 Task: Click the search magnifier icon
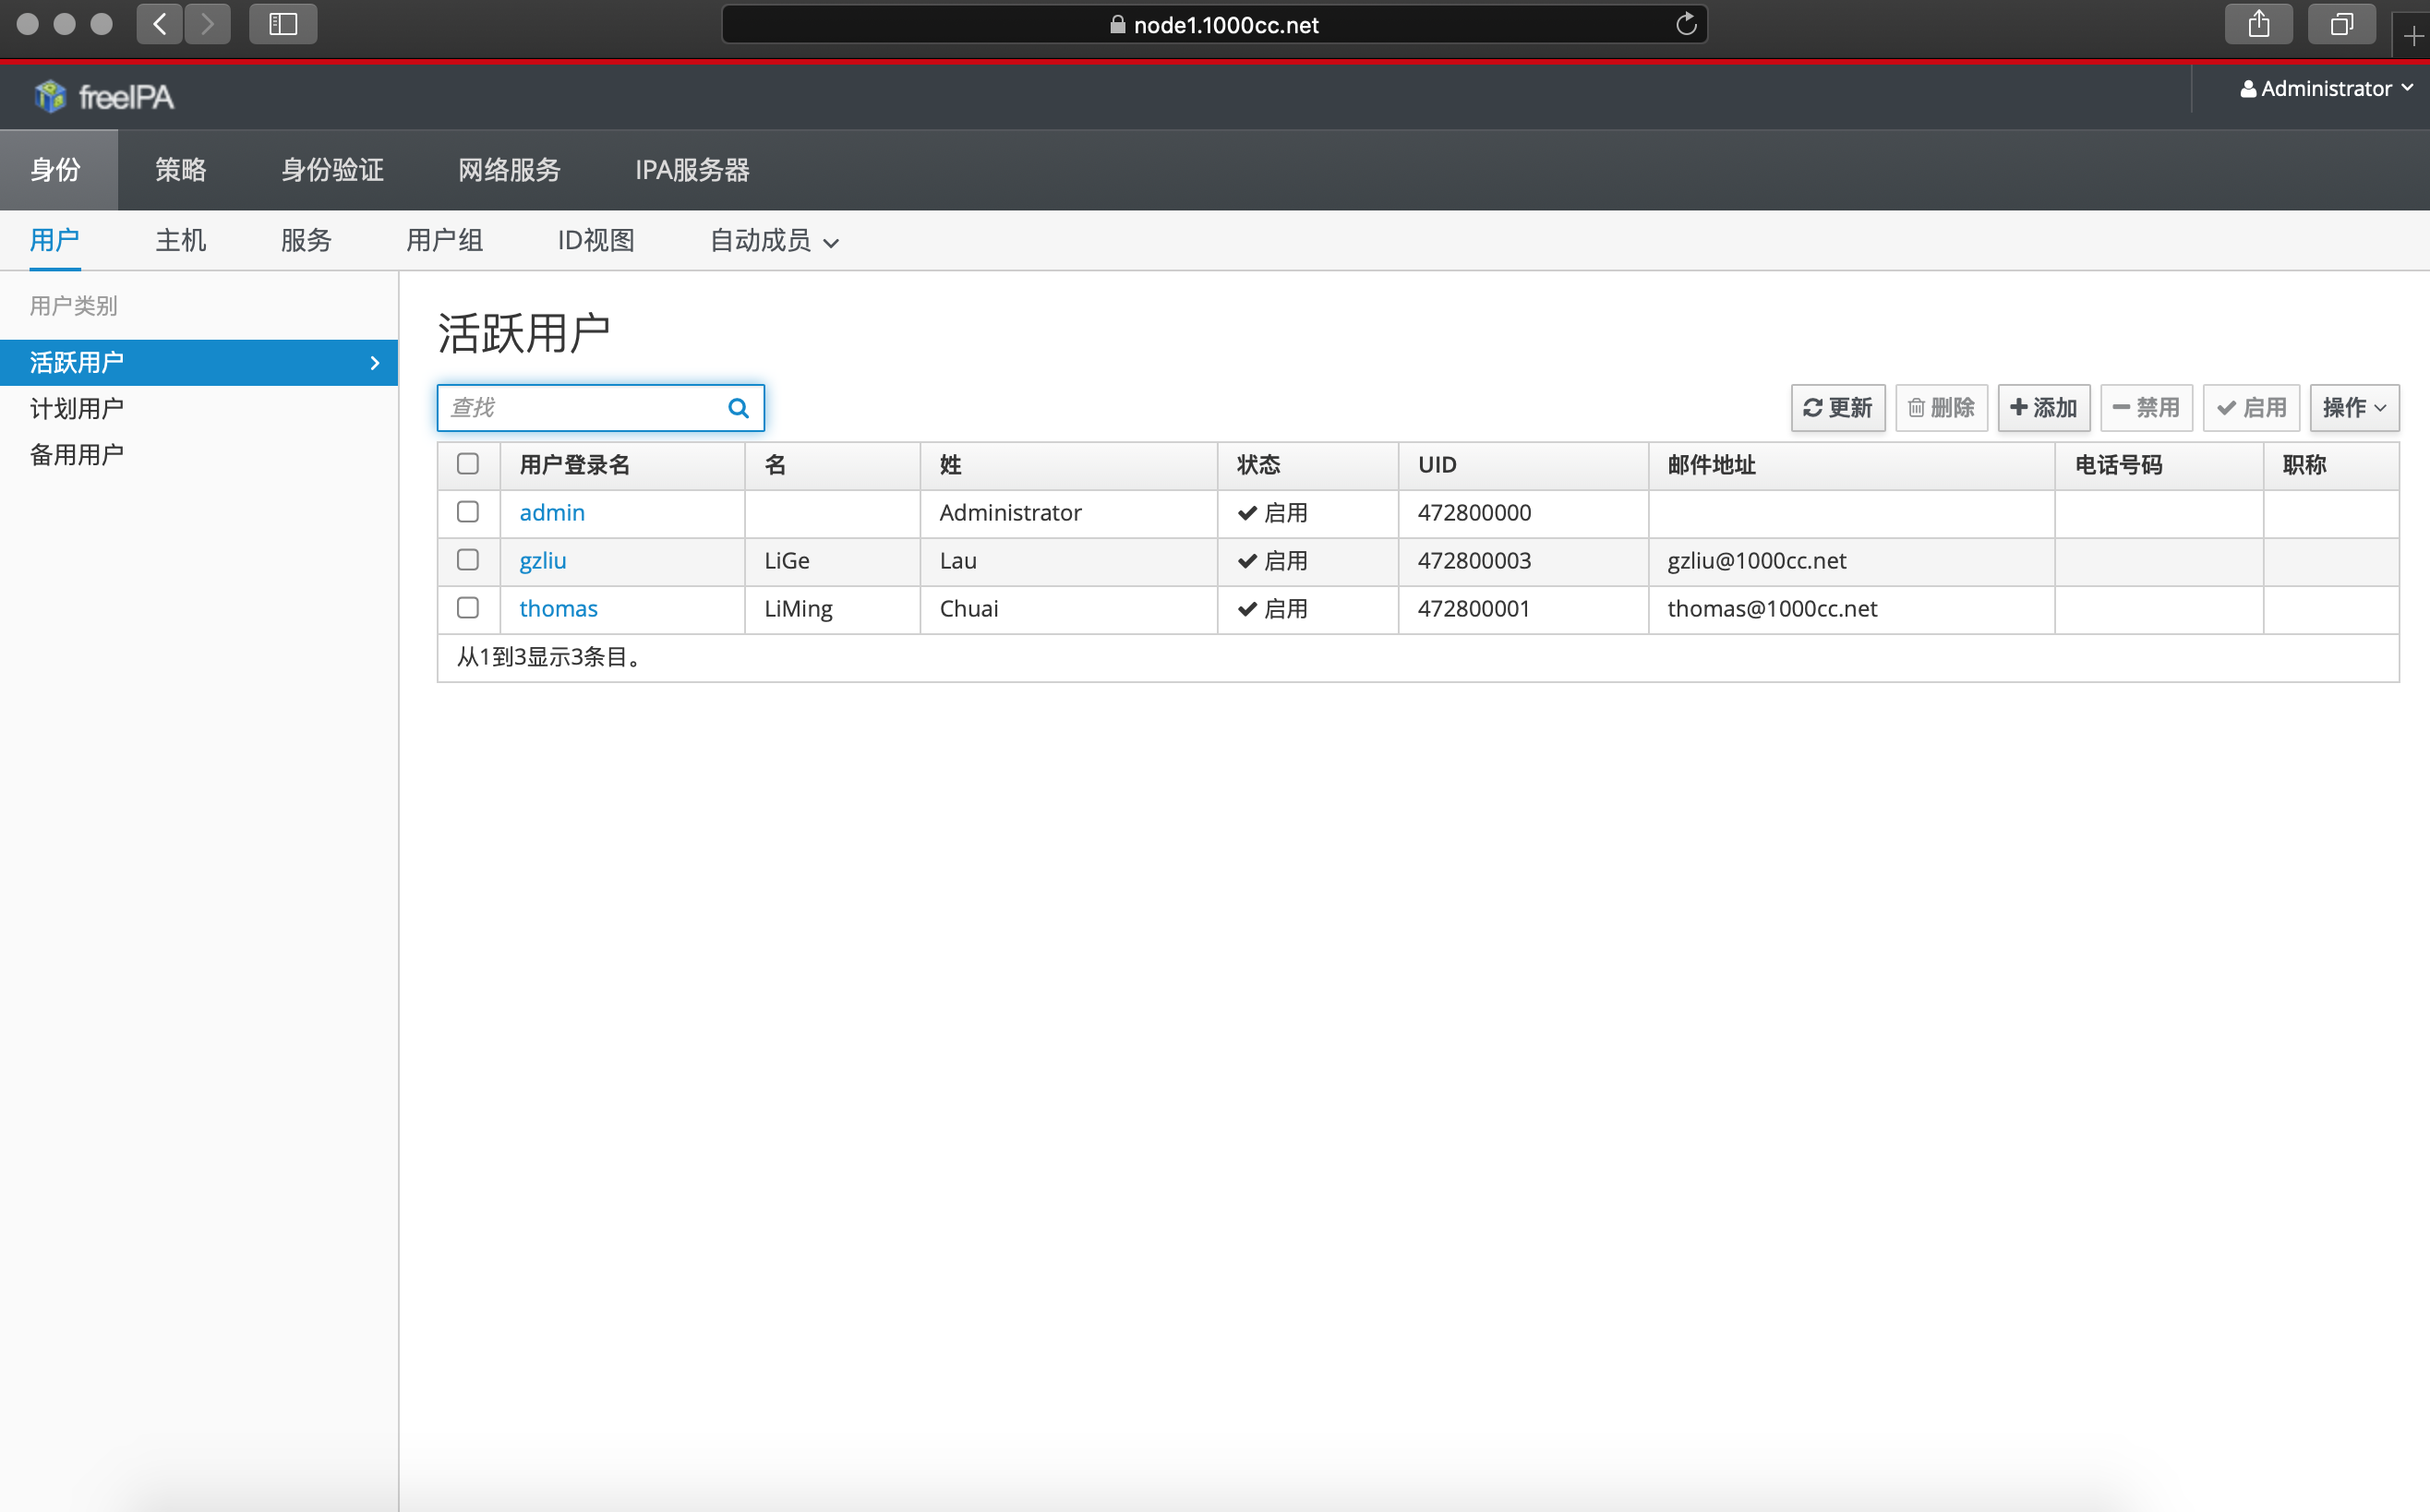click(x=738, y=408)
